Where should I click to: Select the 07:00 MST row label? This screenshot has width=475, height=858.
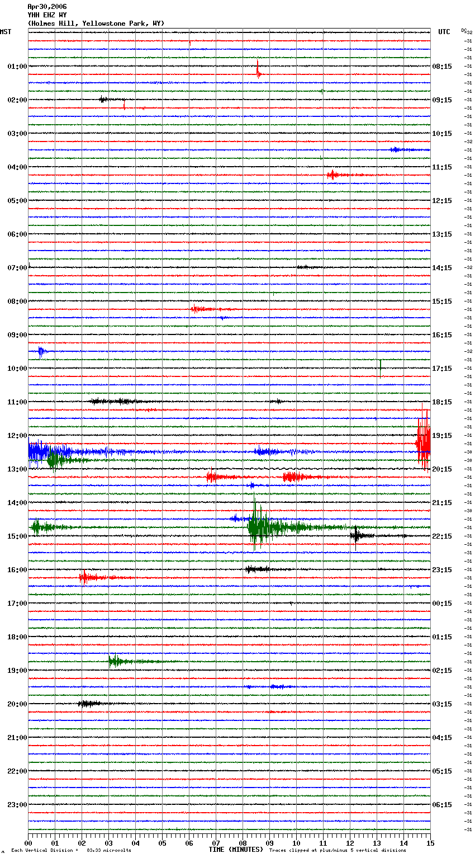17,268
